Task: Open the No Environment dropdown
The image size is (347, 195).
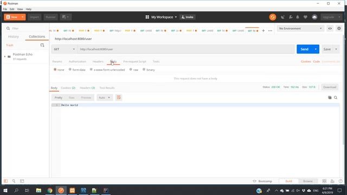Action: pos(300,28)
